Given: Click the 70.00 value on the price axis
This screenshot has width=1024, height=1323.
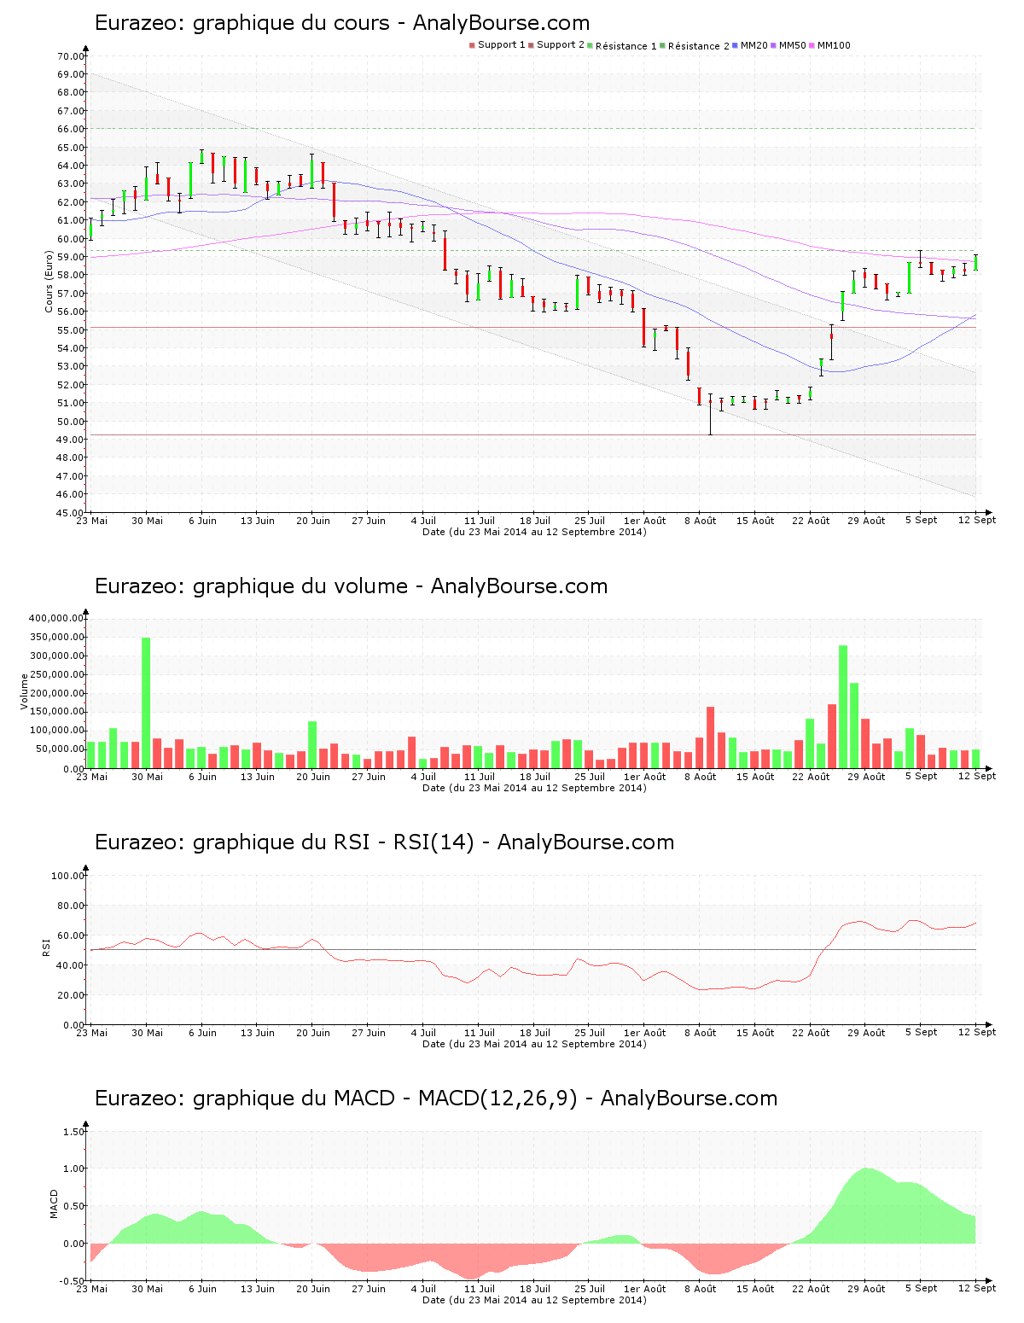Looking at the screenshot, I should point(71,56).
